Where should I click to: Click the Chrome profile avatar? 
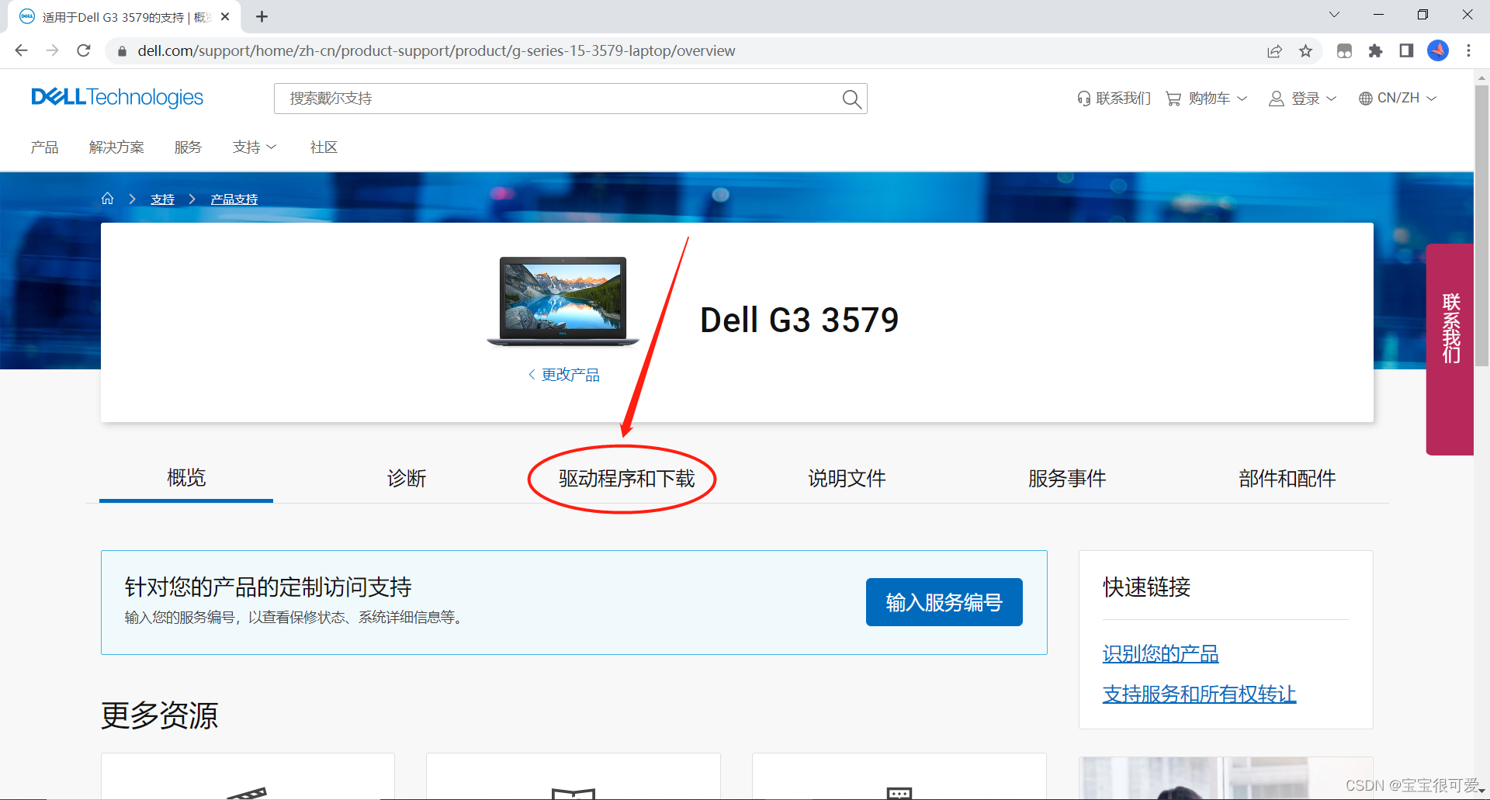click(1438, 51)
